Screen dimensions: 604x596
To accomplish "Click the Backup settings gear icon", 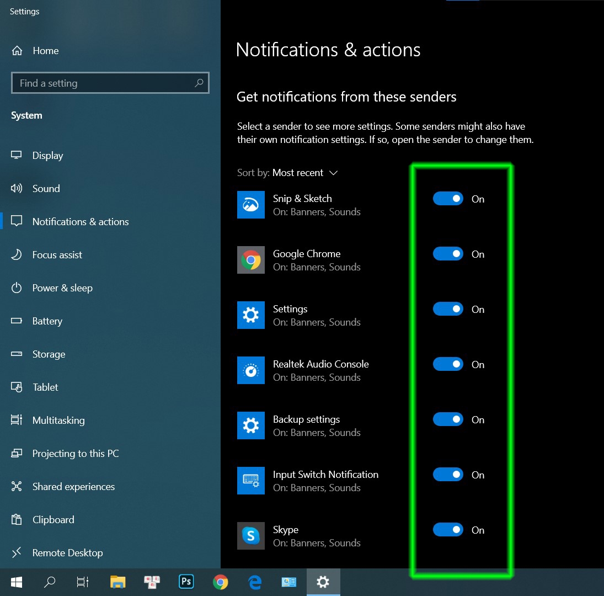I will click(251, 425).
